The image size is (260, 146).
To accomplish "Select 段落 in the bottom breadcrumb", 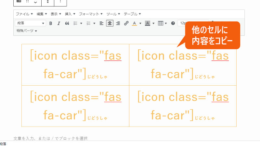I will tap(3, 144).
